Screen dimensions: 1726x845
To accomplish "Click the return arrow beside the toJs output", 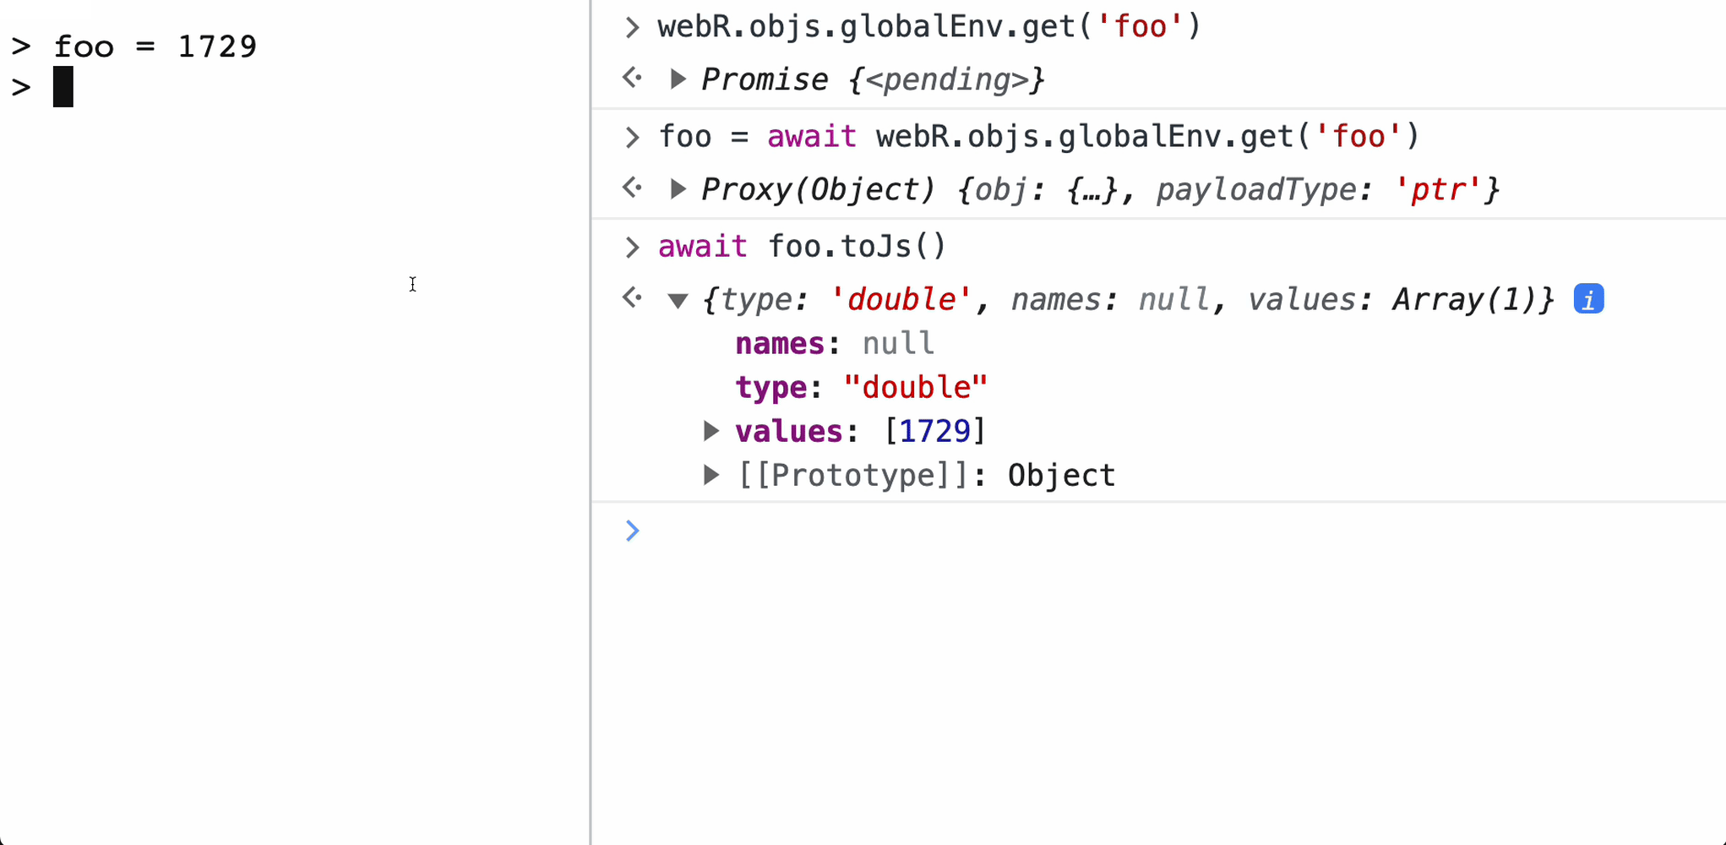I will (631, 297).
